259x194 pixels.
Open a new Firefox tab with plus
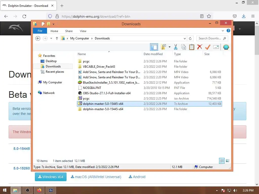click(62, 6)
